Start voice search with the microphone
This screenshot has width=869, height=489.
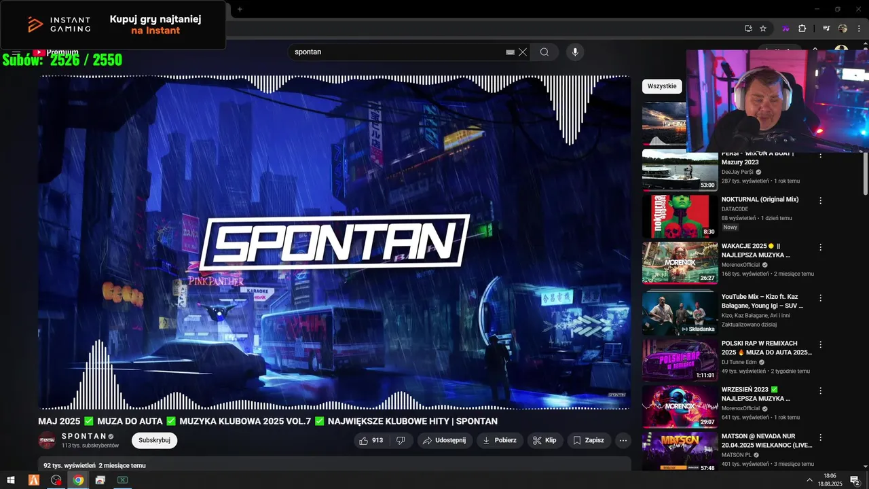pos(575,52)
